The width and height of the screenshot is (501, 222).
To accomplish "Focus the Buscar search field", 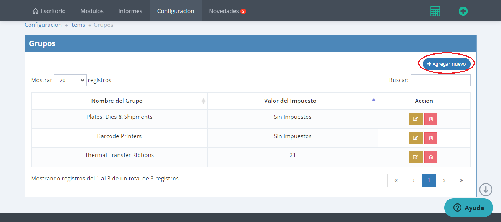I will point(440,80).
